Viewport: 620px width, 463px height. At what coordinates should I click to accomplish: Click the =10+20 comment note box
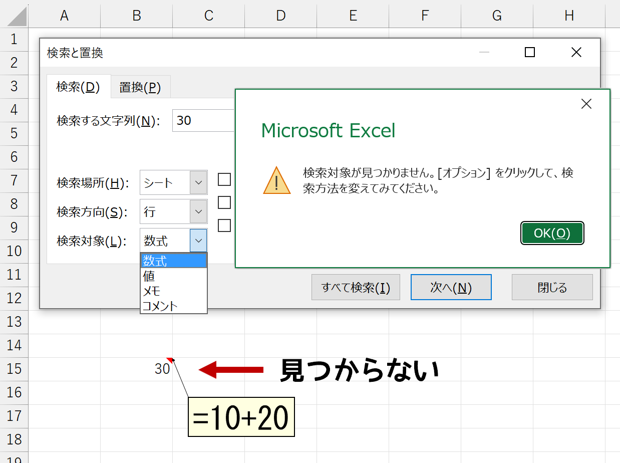[x=241, y=417]
